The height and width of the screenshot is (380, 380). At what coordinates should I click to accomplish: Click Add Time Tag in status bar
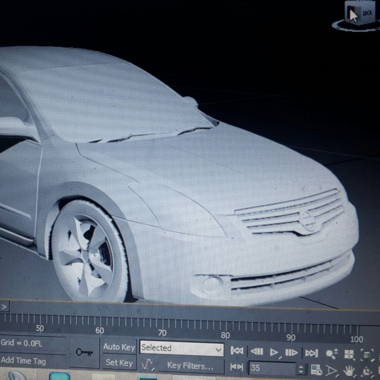coord(24,361)
